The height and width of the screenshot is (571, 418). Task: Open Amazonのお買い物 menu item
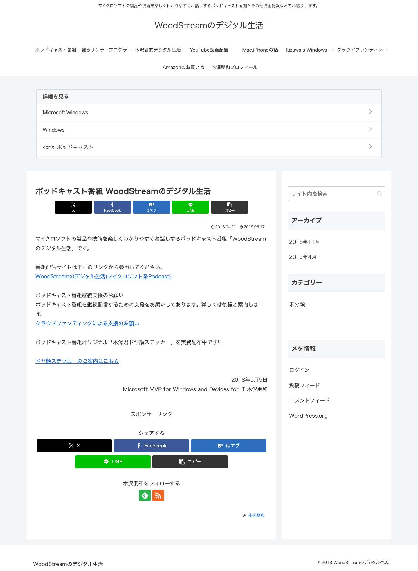point(183,67)
